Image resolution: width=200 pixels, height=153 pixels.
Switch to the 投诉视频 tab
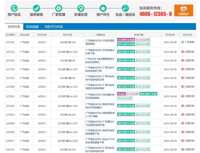[32, 27]
